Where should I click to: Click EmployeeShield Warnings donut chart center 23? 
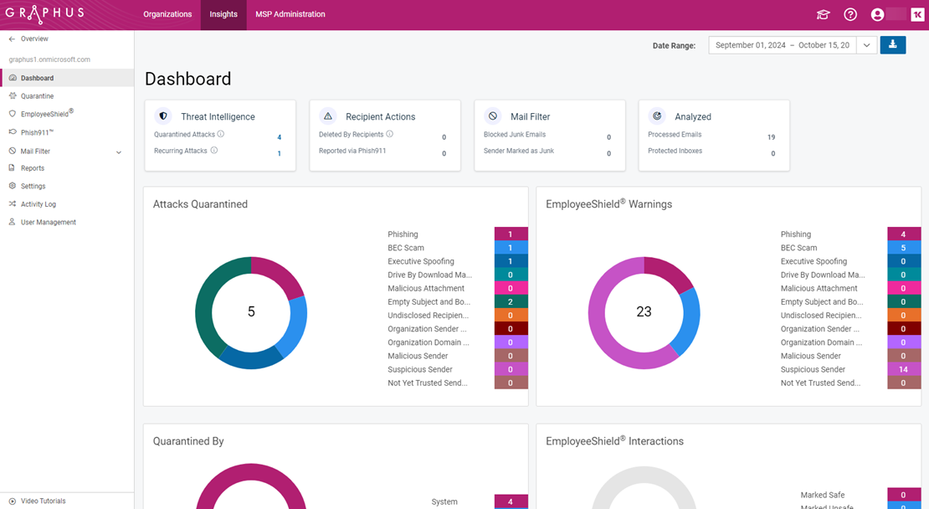pos(644,311)
